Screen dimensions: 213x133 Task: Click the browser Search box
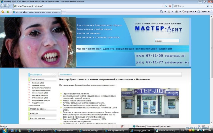[190, 6]
